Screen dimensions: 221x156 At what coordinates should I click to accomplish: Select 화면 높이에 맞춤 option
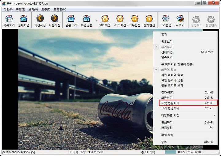[185, 80]
